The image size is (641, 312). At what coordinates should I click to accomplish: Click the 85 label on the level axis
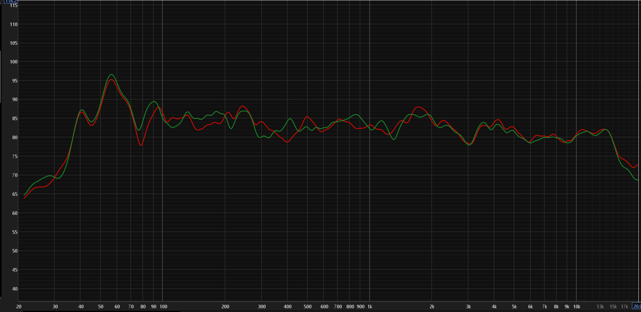coord(15,118)
